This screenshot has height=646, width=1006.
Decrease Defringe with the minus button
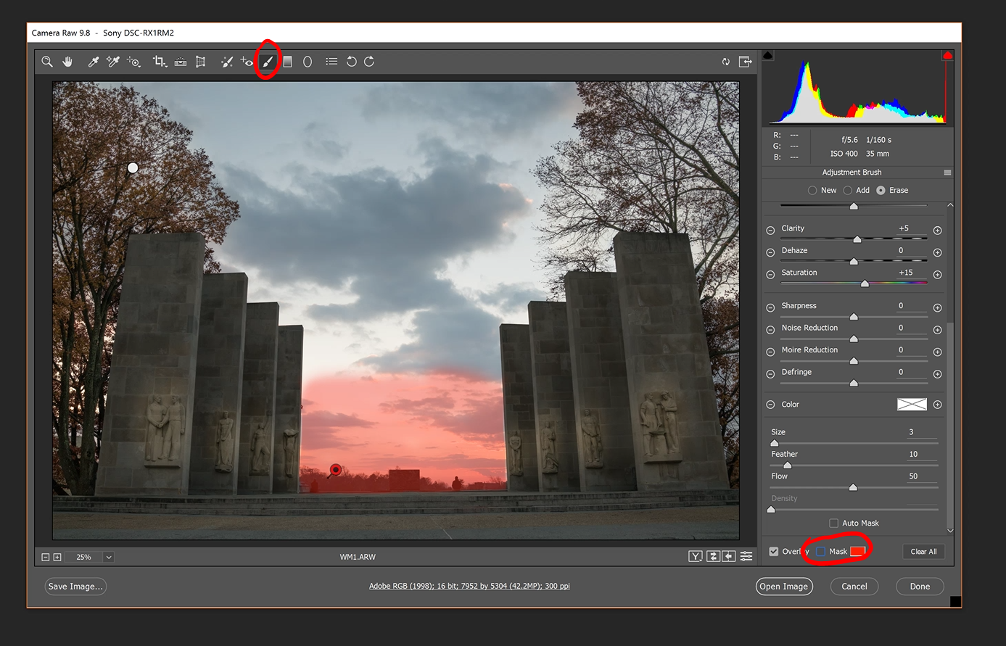click(770, 374)
